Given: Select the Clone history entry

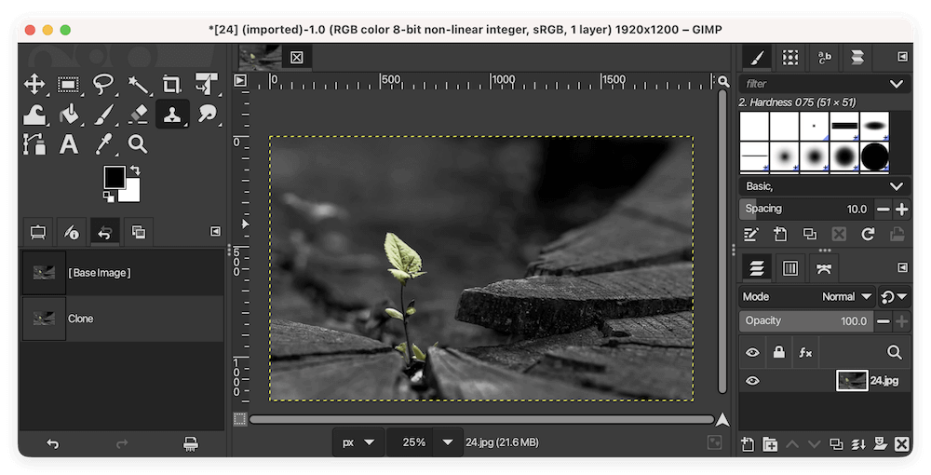Looking at the screenshot, I should click(123, 319).
